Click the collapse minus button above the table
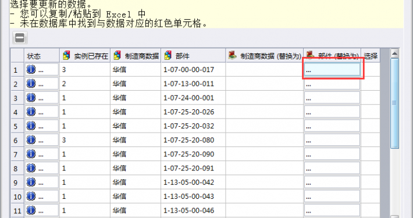This screenshot has width=413, height=218. pos(20,38)
